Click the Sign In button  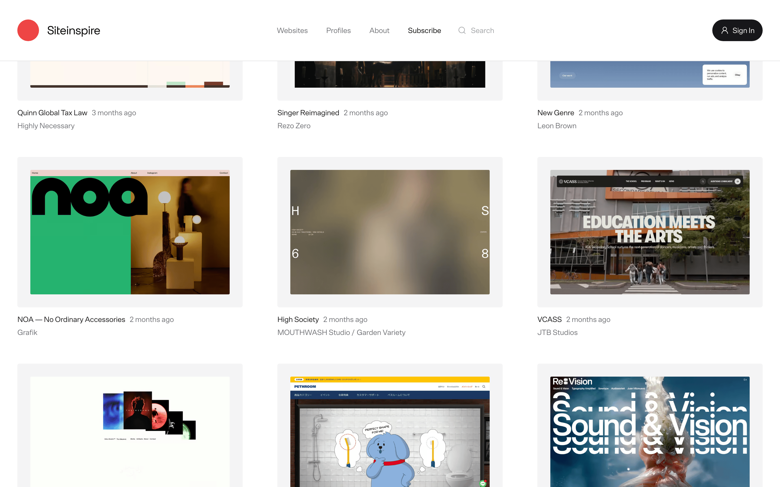pos(737,30)
